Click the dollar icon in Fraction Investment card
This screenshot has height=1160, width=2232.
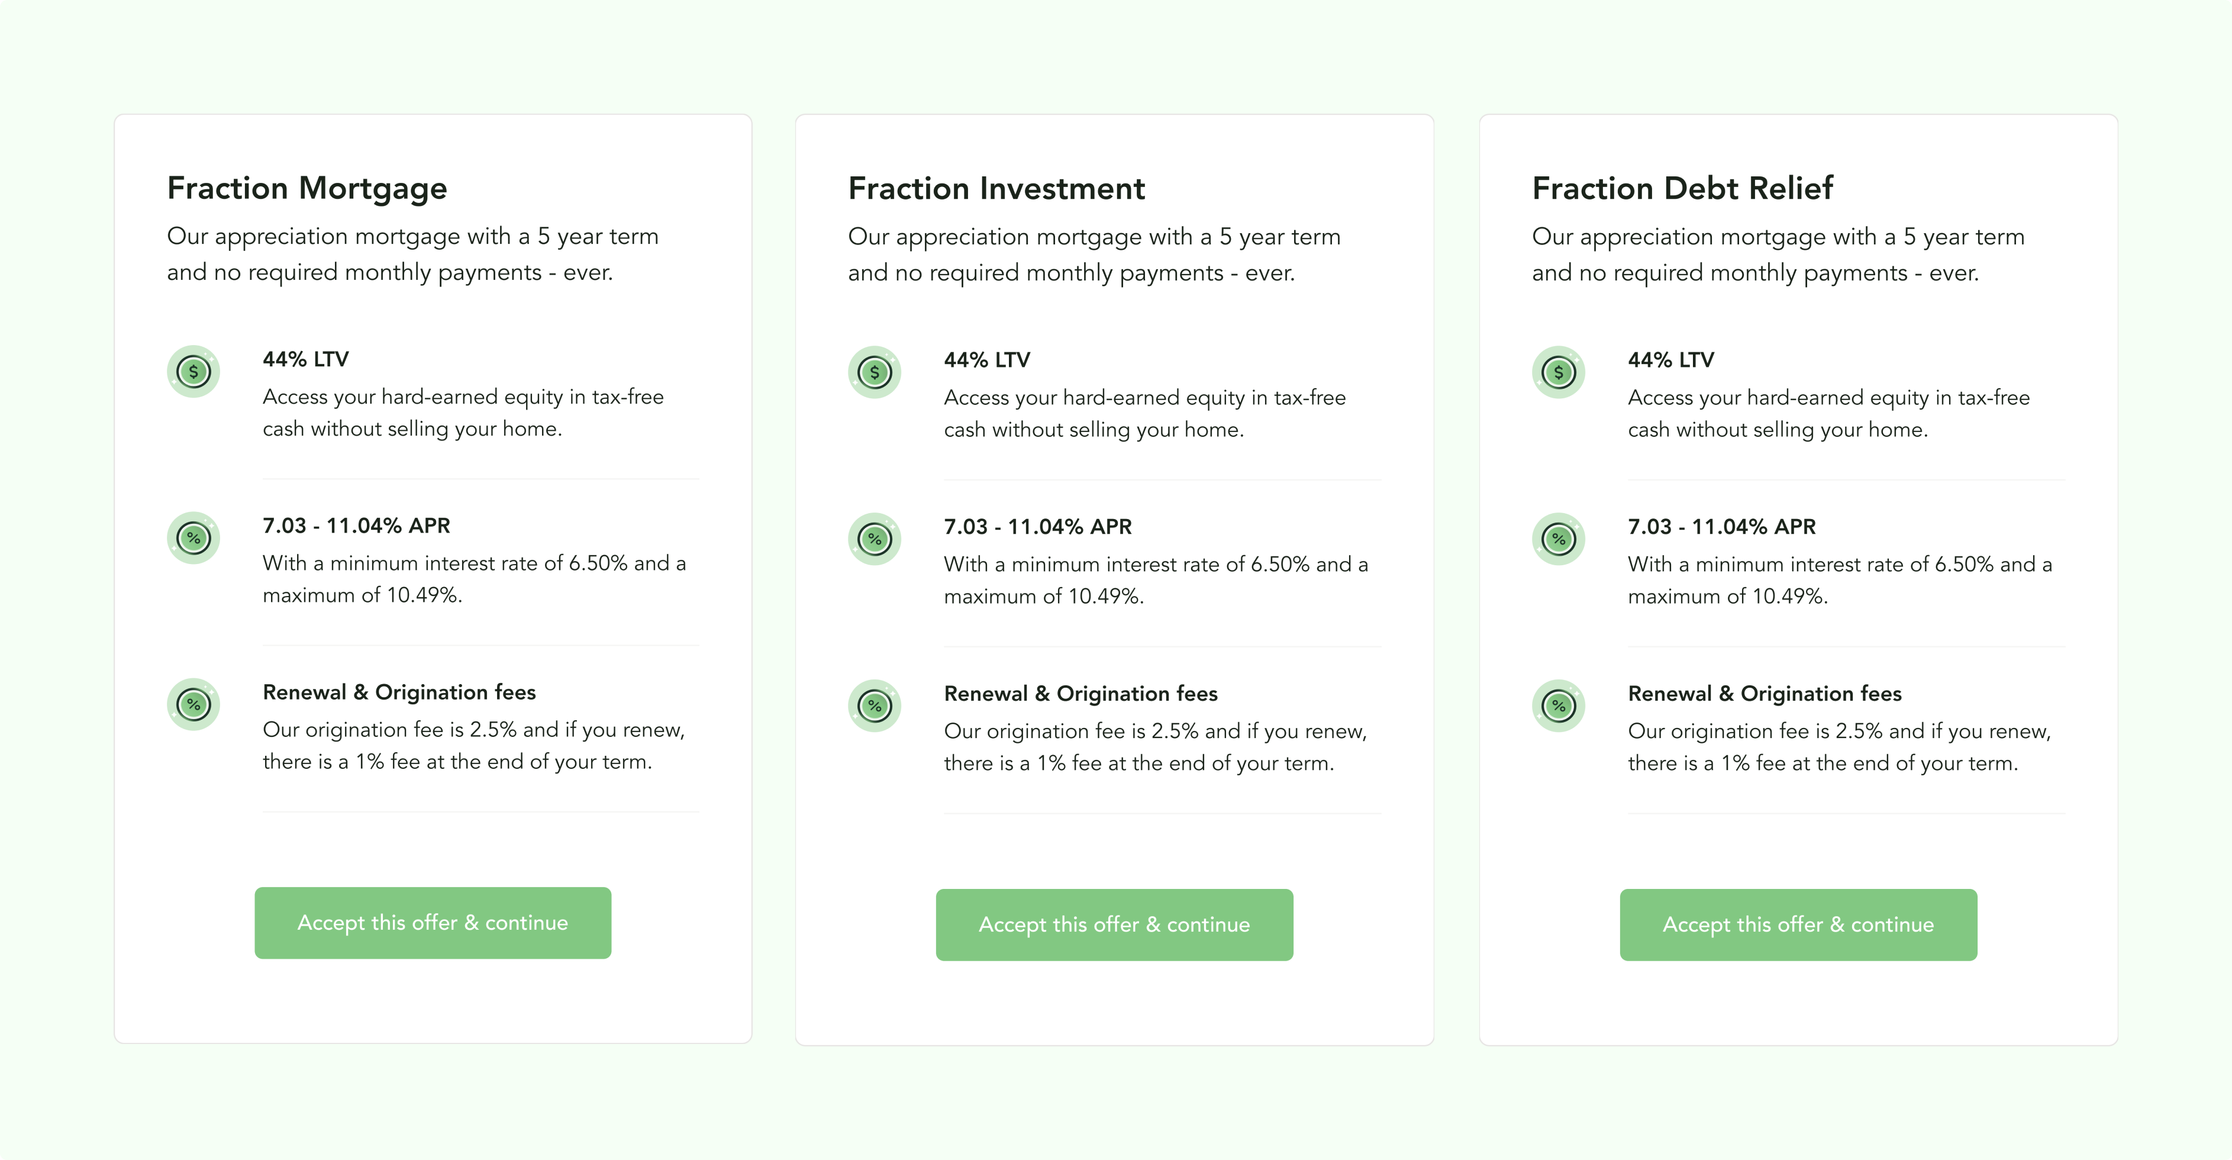tap(874, 372)
